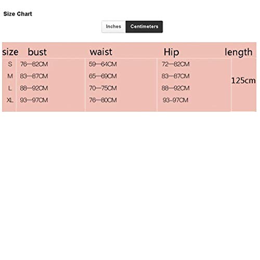The height and width of the screenshot is (260, 260).
Task: Select the XL size row label
Action: pyautogui.click(x=10, y=100)
